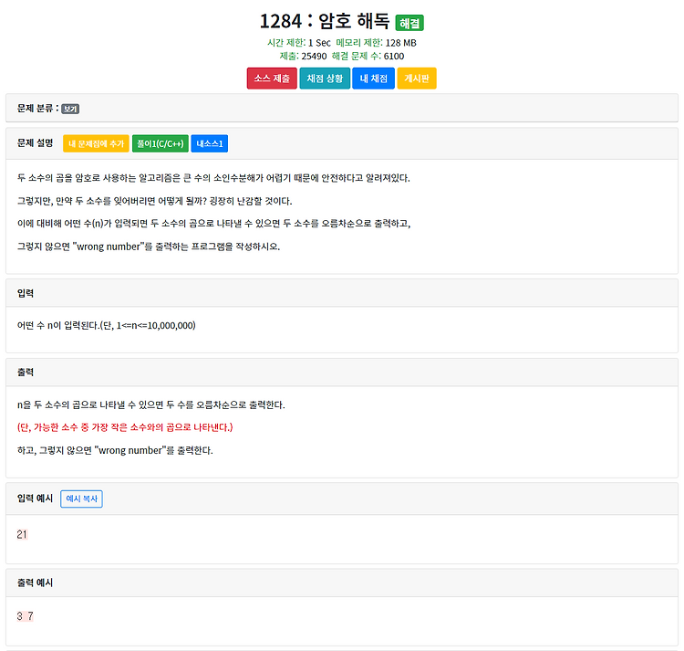Viewport: 684px width, 651px height.
Task: Click the description line with "wrong number" in 문제 설명
Action: click(x=149, y=247)
